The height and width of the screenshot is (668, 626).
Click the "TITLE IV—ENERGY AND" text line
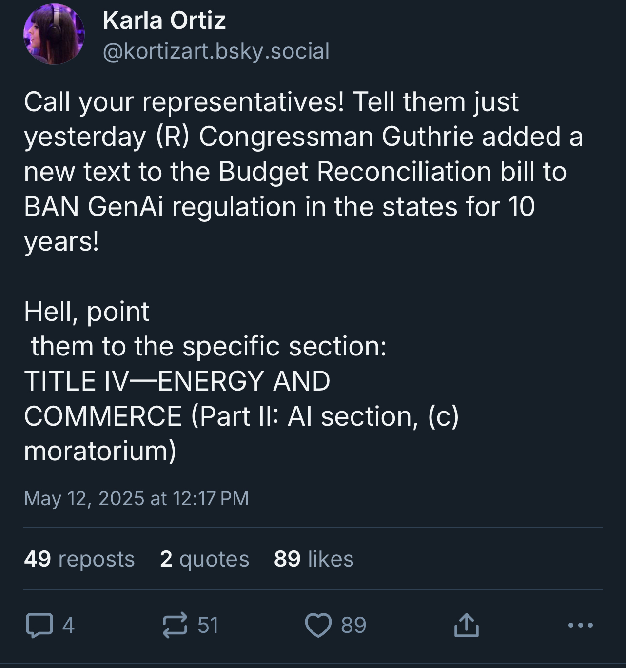tap(177, 381)
